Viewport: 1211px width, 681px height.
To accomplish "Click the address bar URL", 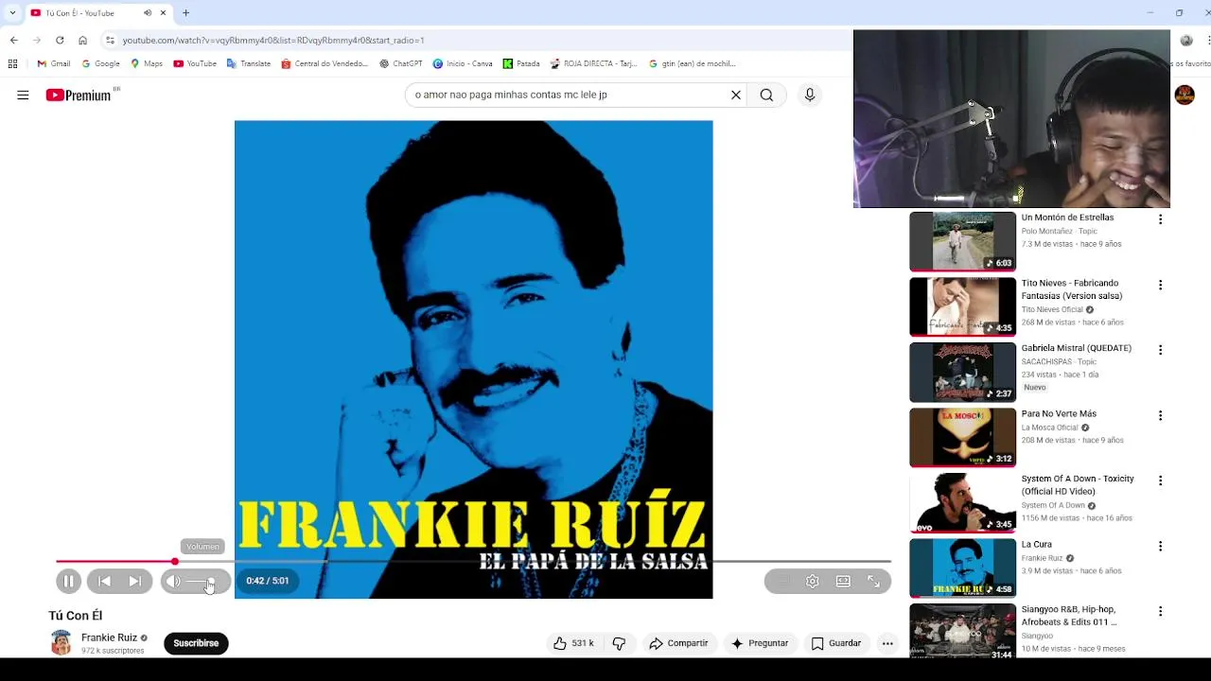I will 273,40.
